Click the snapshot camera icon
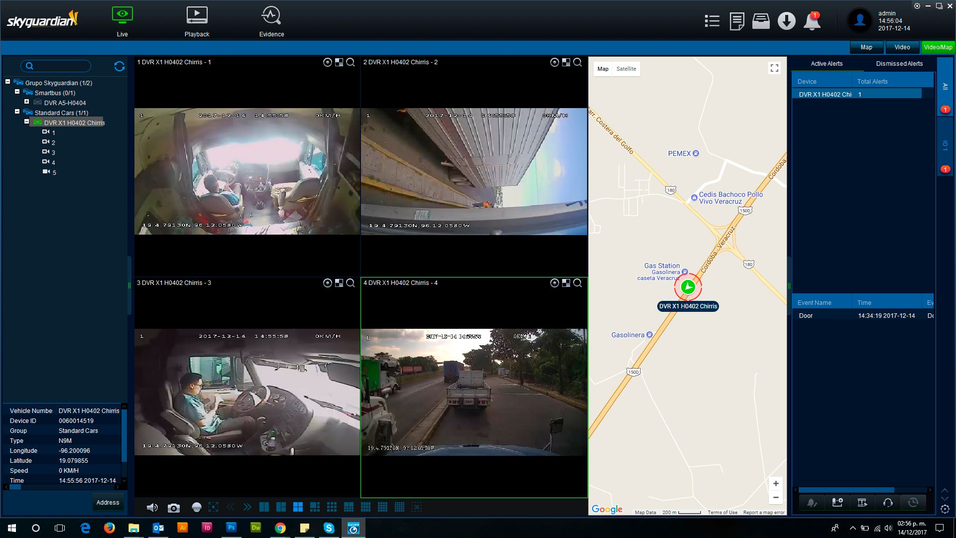The width and height of the screenshot is (956, 538). 173,508
